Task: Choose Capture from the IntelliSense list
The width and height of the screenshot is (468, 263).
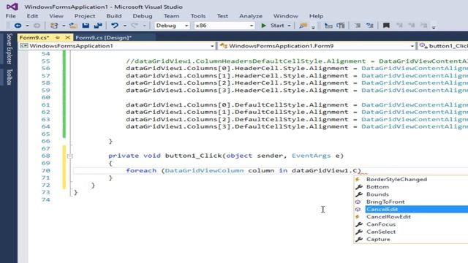Action: 378,239
